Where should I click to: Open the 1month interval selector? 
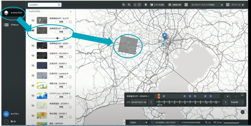(x=237, y=102)
